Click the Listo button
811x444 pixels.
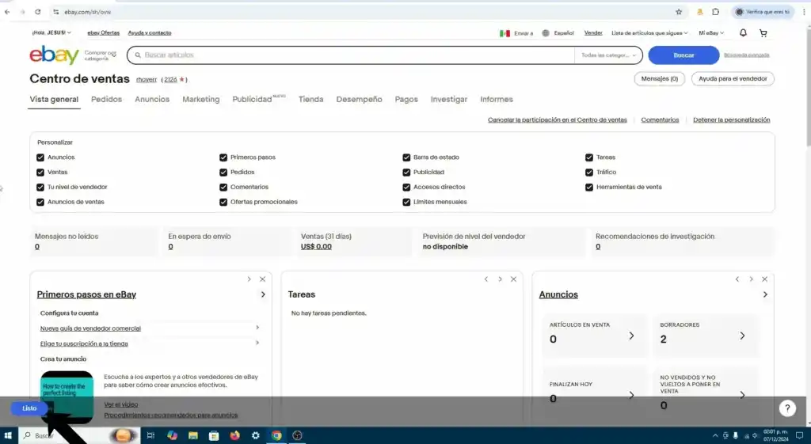[x=29, y=408]
